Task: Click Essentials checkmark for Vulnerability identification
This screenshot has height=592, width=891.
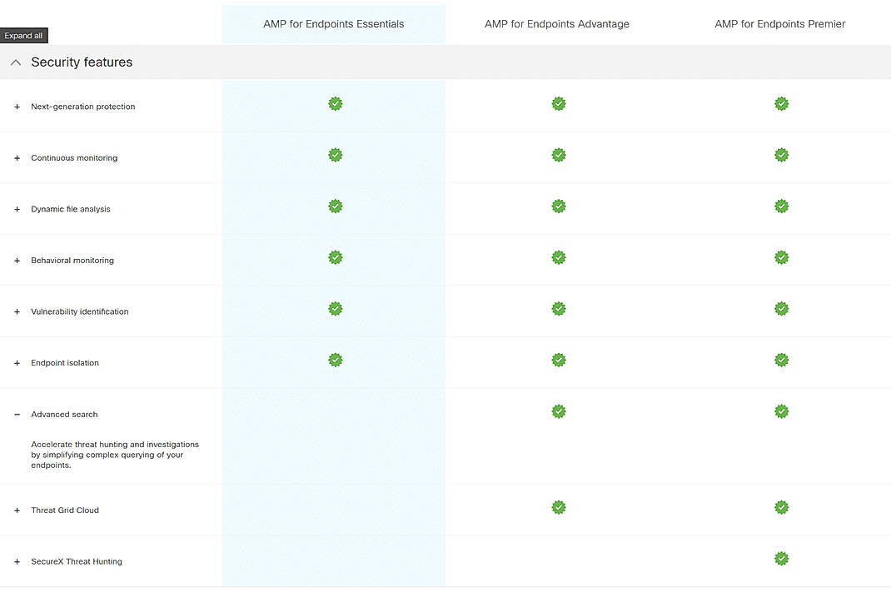Action: pyautogui.click(x=336, y=309)
